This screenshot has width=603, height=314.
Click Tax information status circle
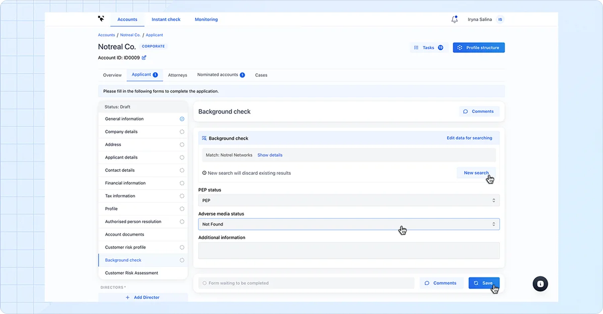(182, 196)
